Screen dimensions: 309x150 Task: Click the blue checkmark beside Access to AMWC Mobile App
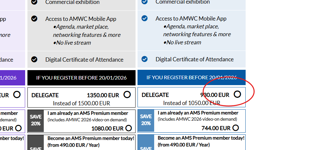[x=145, y=19]
